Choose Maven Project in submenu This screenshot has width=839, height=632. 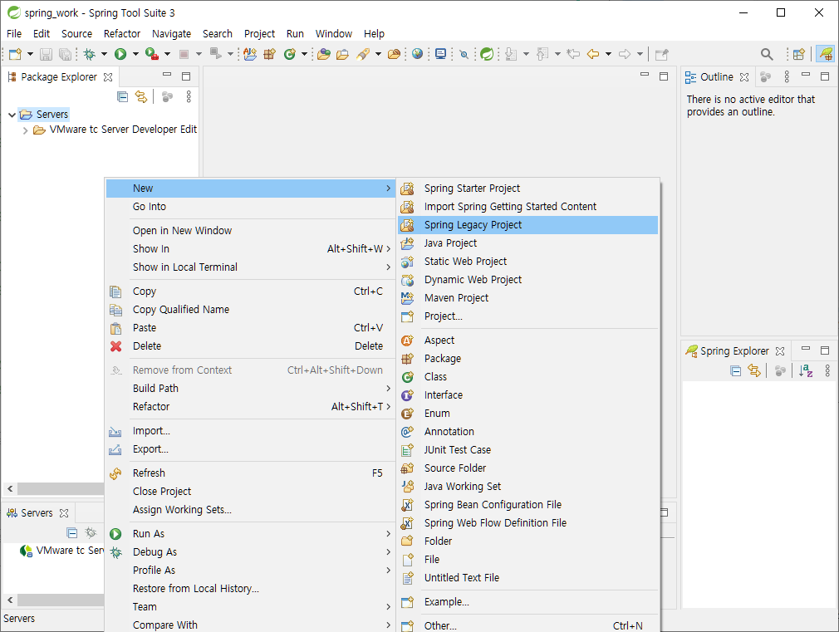[x=527, y=298]
